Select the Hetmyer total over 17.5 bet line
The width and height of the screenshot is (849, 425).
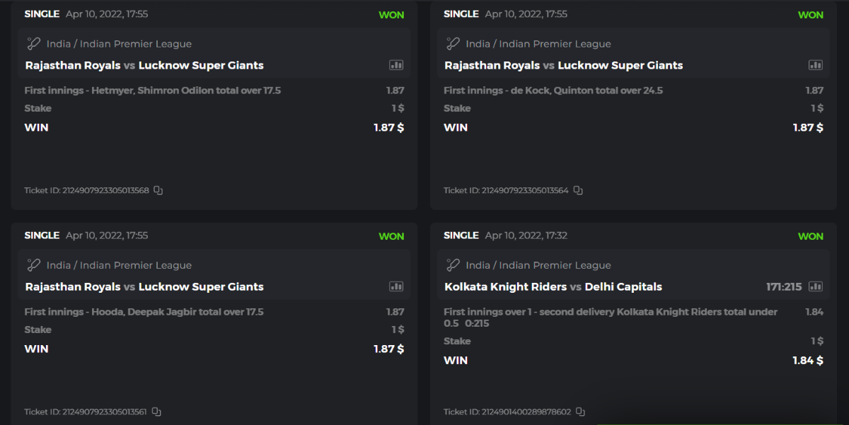pyautogui.click(x=153, y=91)
